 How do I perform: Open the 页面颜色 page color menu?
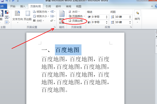click(x=77, y=16)
